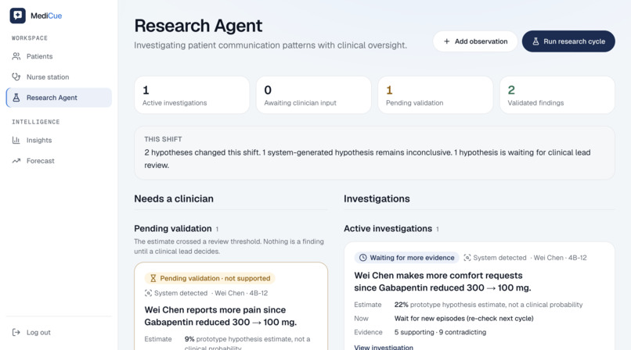The image size is (631, 350).
Task: Open the Insights section
Action: 59,140
